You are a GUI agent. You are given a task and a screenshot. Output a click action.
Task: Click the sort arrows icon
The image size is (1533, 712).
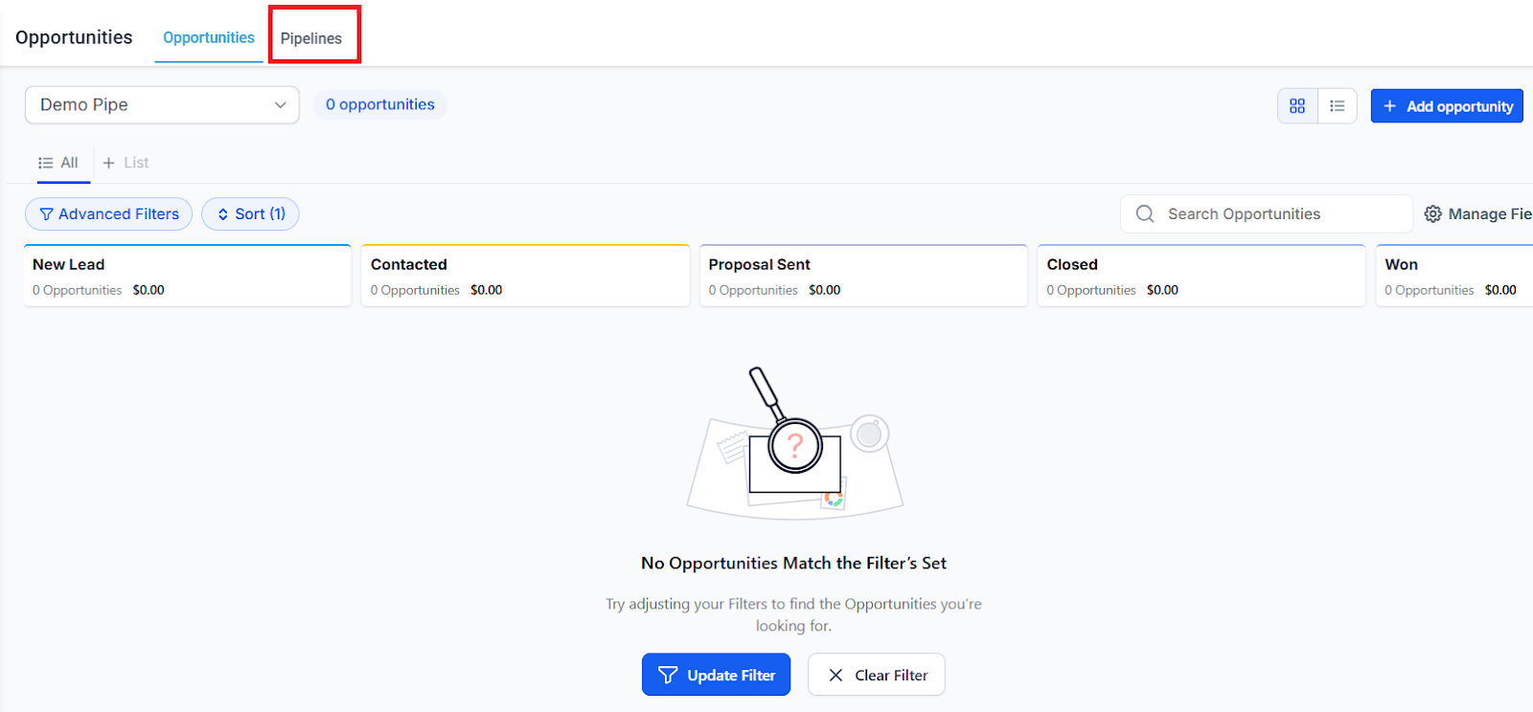click(x=223, y=214)
